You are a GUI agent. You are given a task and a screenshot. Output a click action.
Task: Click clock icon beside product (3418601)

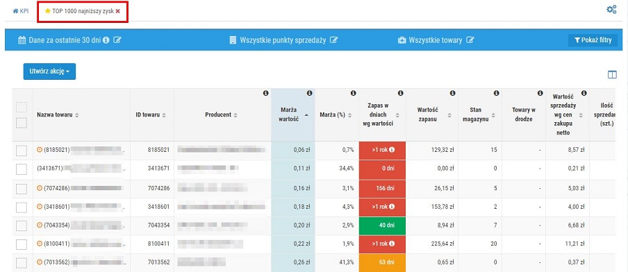(40, 206)
